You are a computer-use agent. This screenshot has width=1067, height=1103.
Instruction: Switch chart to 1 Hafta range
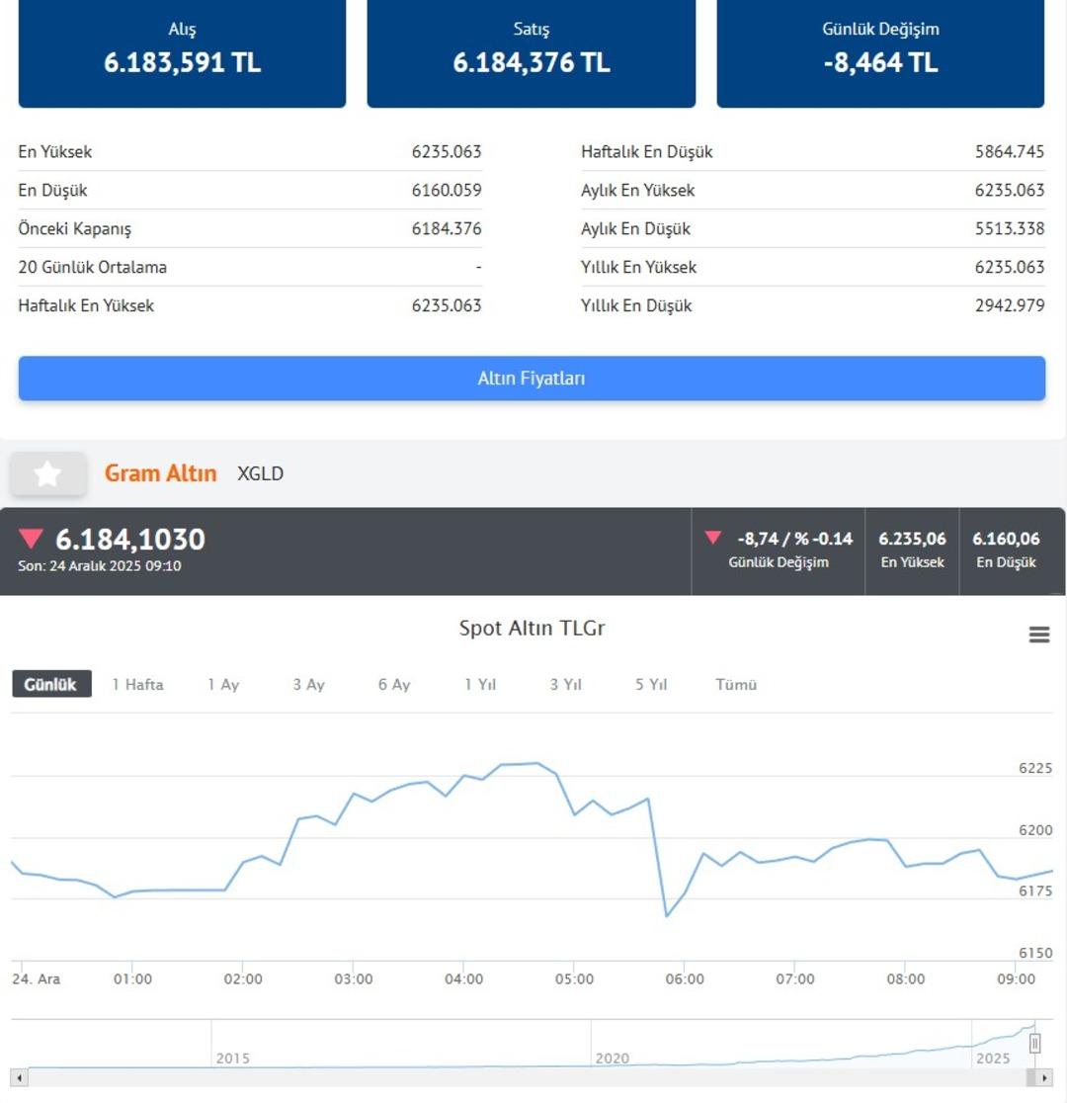[138, 684]
